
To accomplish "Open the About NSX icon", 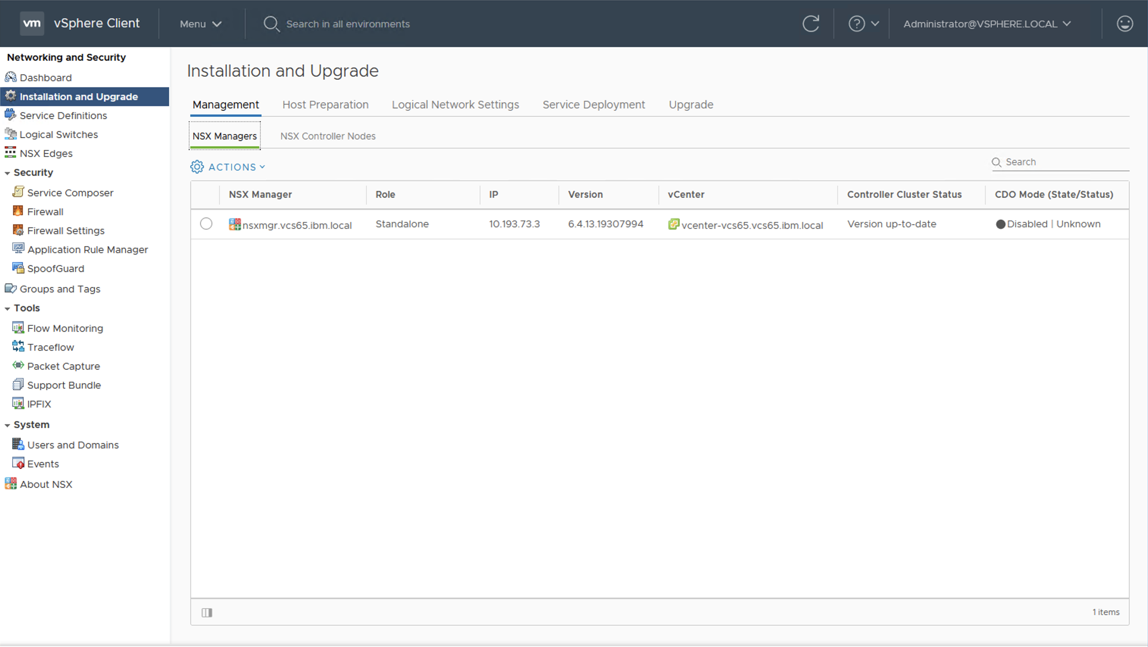I will pyautogui.click(x=11, y=484).
